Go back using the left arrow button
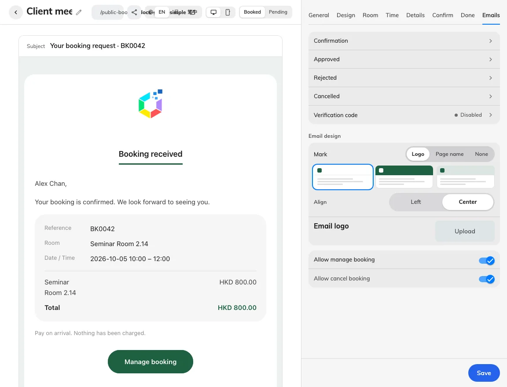The height and width of the screenshot is (387, 507). [15, 12]
